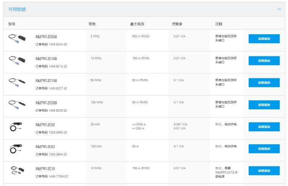Select the R&S RT-ZC02 model name

45,125
